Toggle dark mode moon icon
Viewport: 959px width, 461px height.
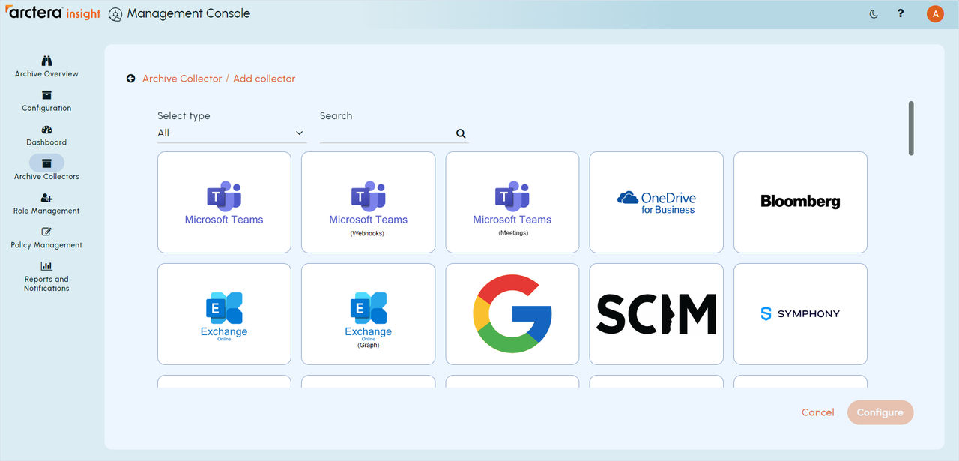click(x=874, y=14)
